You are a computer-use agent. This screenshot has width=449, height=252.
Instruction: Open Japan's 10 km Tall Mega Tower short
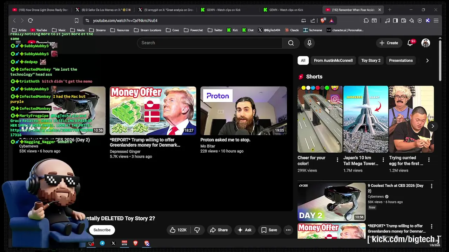pyautogui.click(x=366, y=119)
